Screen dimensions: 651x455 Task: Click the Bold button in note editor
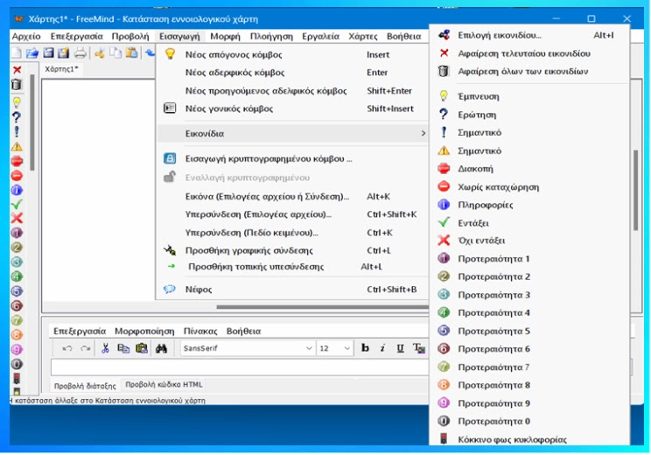pyautogui.click(x=365, y=348)
